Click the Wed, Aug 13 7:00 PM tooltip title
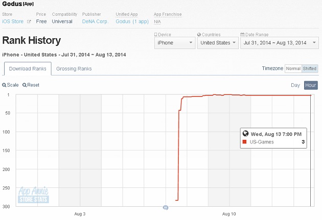Viewport: 322px width, 220px height. coord(276,134)
